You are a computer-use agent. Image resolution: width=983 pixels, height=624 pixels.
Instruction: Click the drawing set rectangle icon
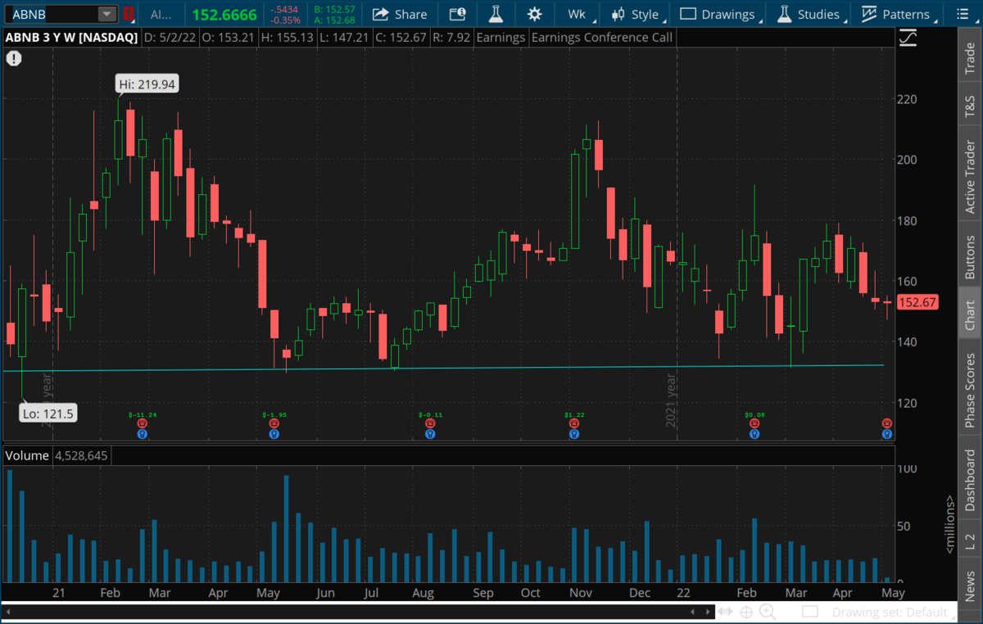[x=810, y=612]
